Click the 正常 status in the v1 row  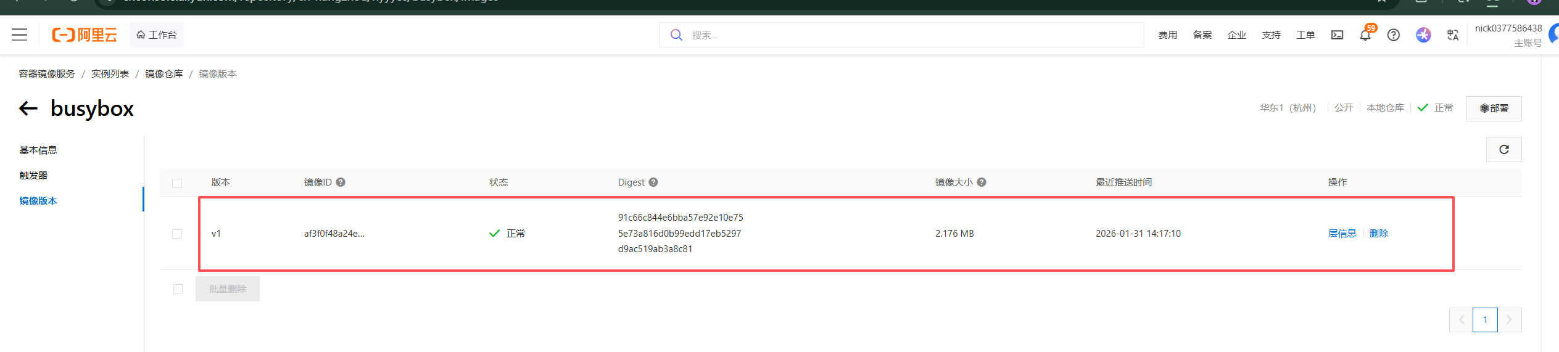[507, 233]
